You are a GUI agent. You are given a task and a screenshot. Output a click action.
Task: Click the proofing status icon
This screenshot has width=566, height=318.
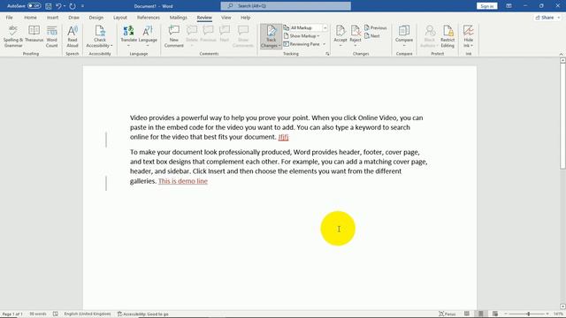(55, 314)
